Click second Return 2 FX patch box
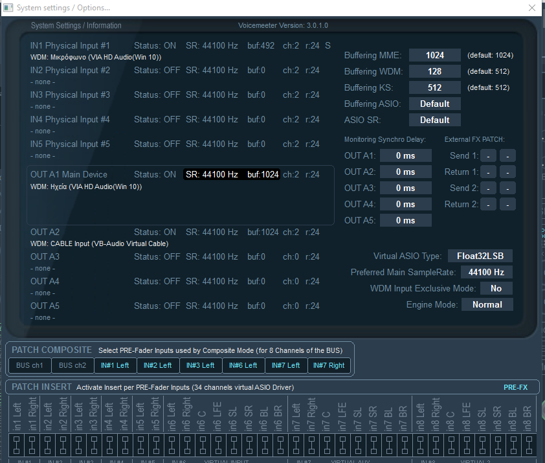Screen dimensions: 545x463 pyautogui.click(x=507, y=204)
